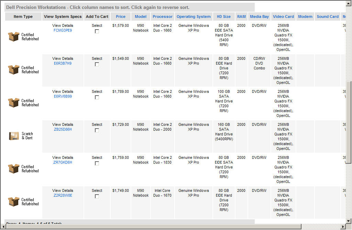Sort by the Media Bay column
This screenshot has height=230, width=352.
pyautogui.click(x=259, y=17)
